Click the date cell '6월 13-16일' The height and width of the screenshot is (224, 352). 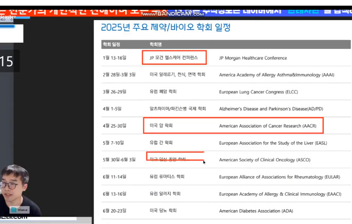115,194
